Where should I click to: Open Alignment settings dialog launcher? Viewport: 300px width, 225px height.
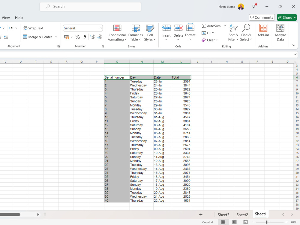59,46
